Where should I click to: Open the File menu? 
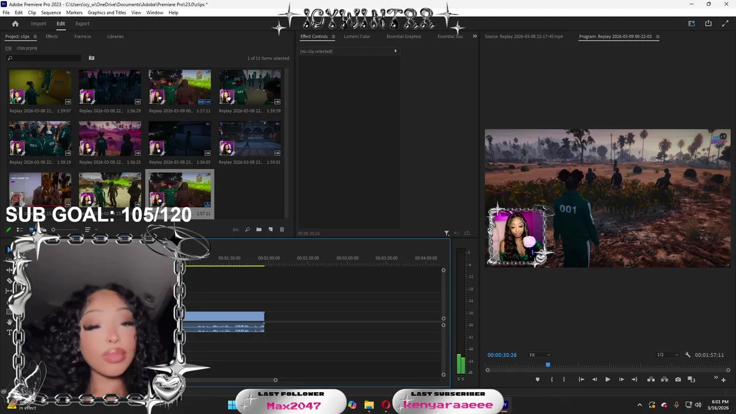point(6,13)
